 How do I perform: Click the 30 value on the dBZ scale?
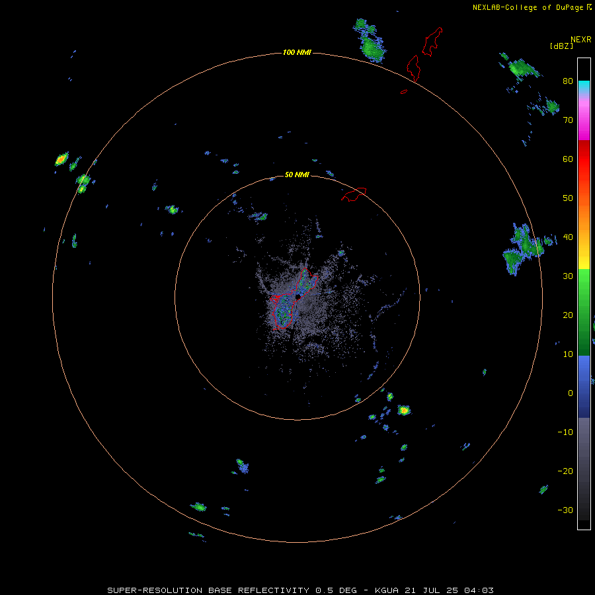pyautogui.click(x=568, y=276)
